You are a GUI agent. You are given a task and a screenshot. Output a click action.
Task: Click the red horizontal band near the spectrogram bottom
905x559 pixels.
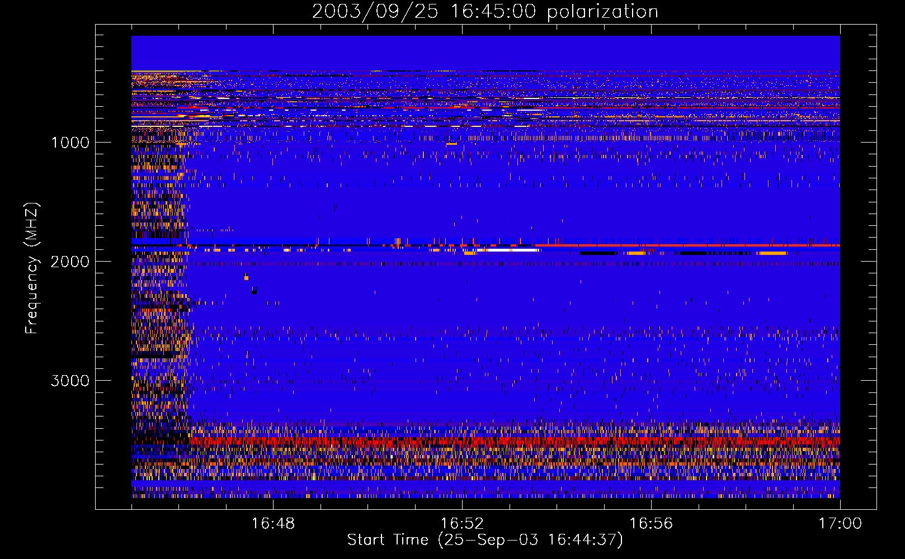(515, 441)
